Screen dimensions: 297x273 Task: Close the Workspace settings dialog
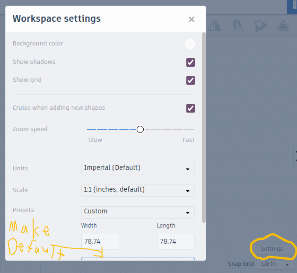(x=192, y=19)
